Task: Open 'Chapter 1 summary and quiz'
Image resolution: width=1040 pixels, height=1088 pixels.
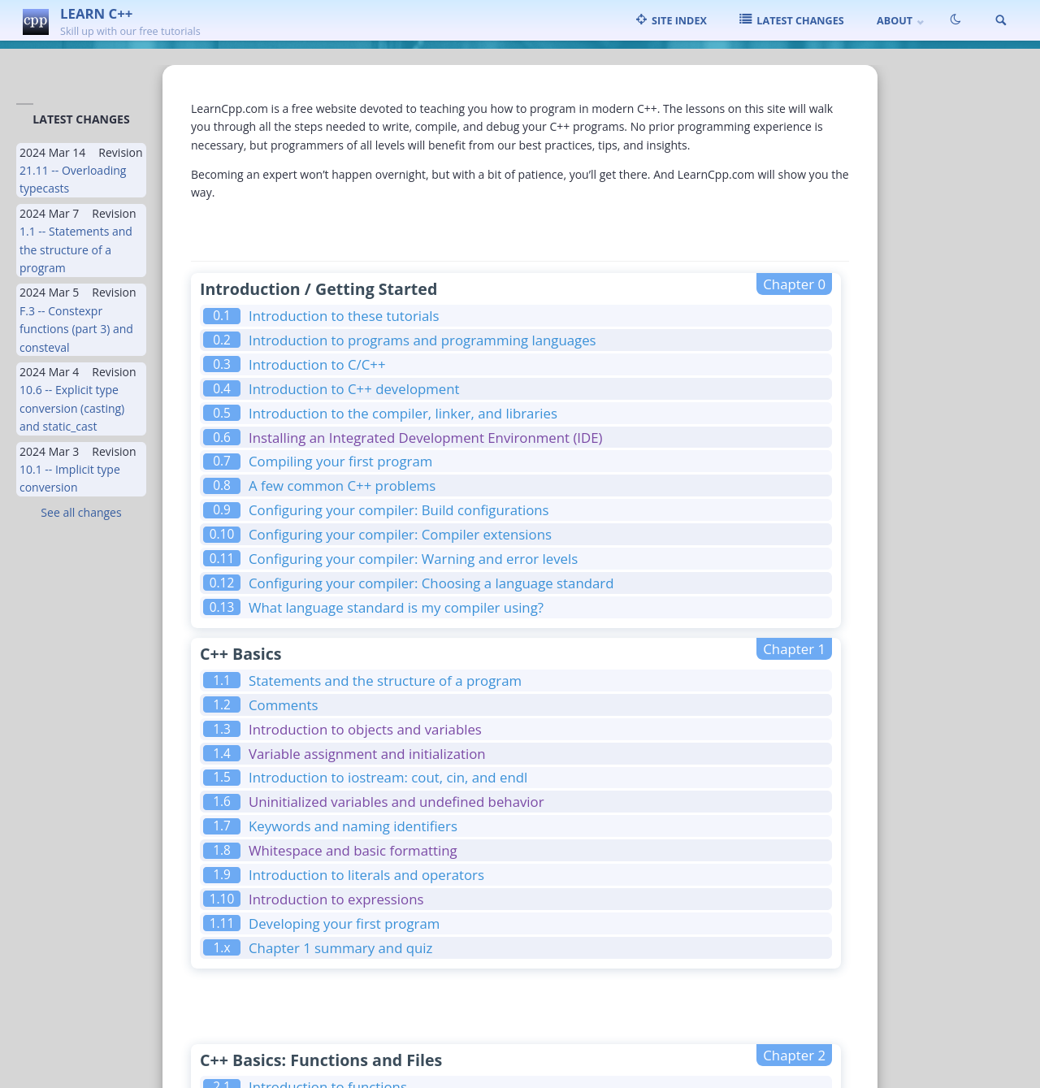Action: click(x=340, y=948)
